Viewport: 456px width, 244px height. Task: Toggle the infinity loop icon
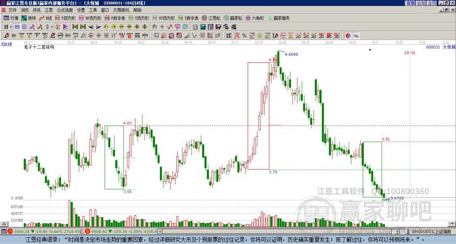pos(356,36)
